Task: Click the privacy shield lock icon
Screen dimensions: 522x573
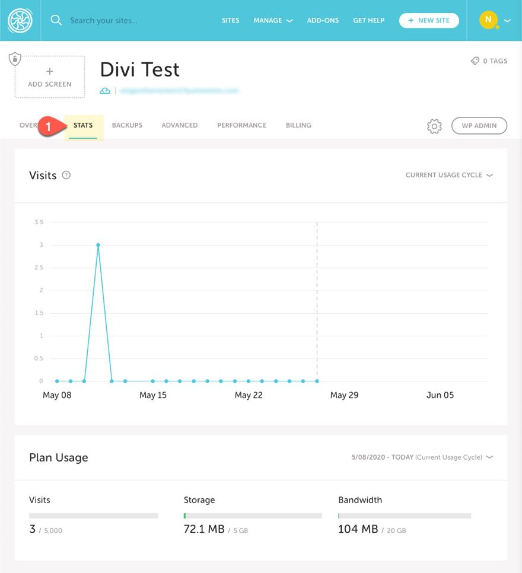Action: [15, 59]
